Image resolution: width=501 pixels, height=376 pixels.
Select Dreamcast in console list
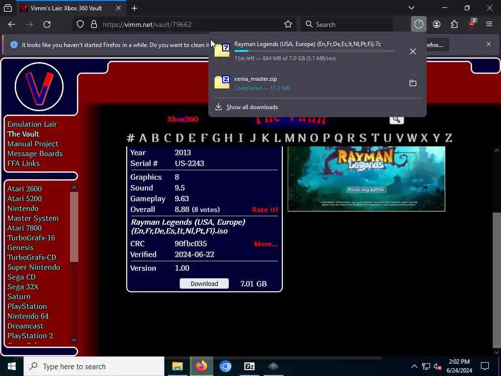25,326
